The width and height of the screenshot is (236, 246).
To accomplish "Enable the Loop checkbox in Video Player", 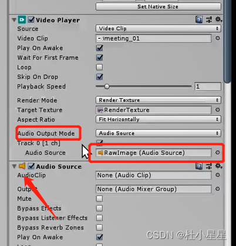I will 100,67.
